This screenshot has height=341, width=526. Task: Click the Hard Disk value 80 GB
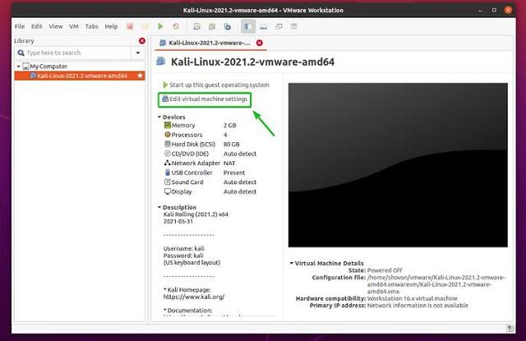pos(232,144)
